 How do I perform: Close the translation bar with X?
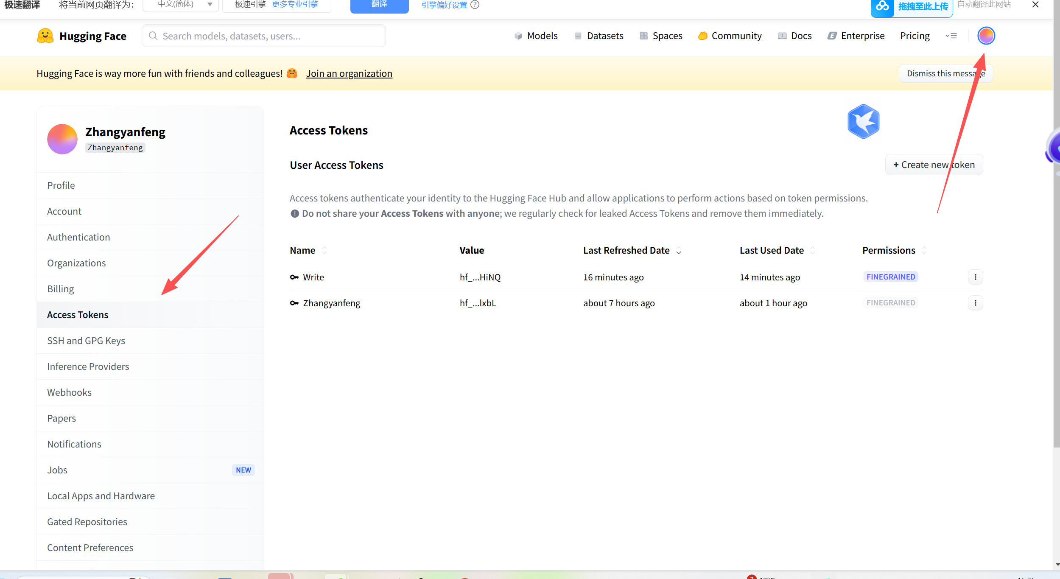1035,5
